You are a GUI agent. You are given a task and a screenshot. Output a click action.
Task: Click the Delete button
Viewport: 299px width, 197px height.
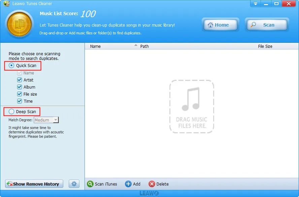pos(159,184)
